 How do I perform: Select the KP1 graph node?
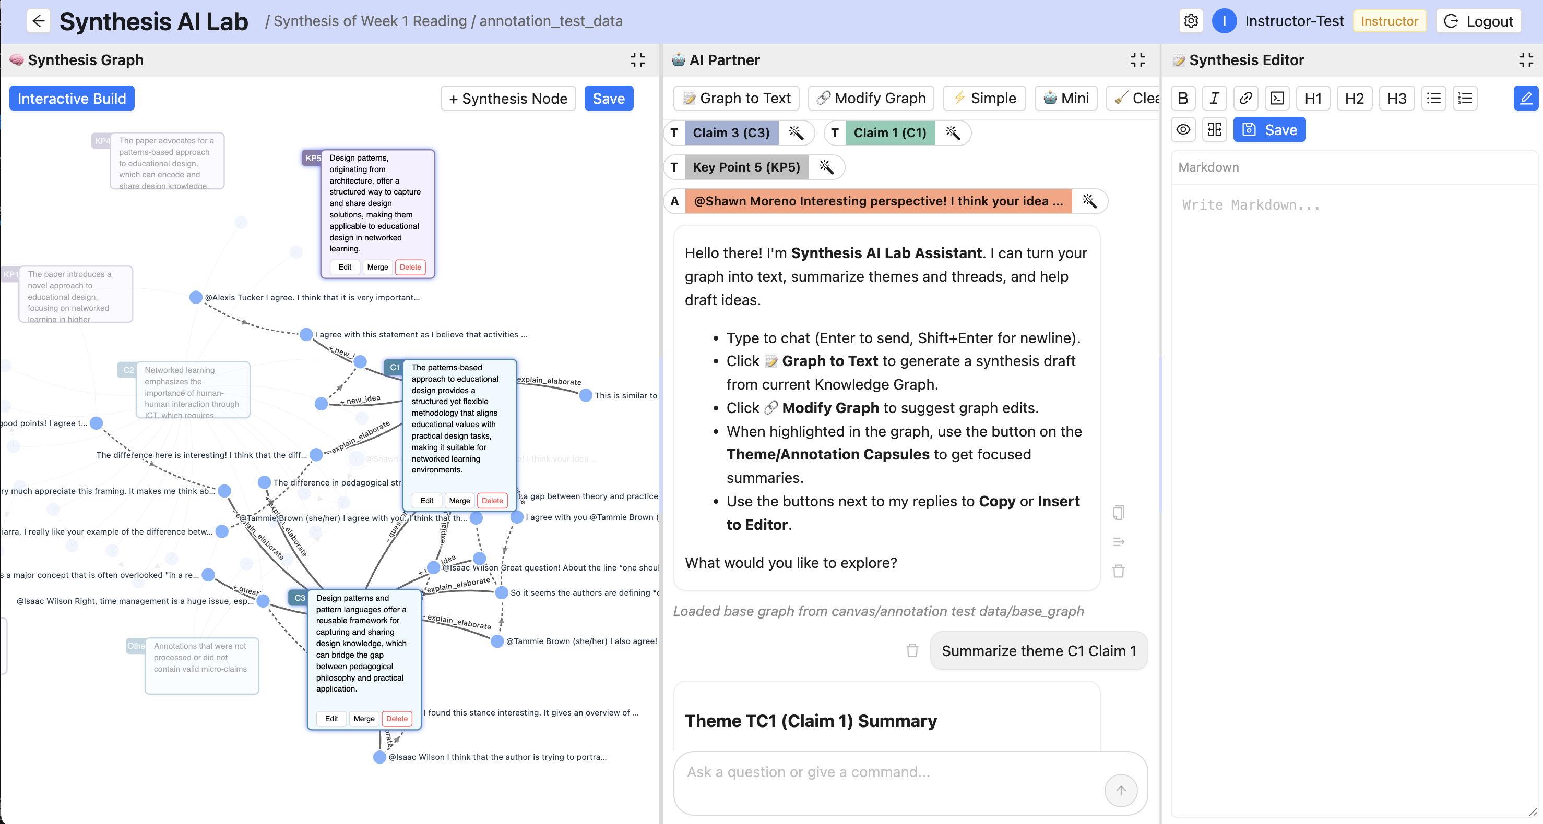coord(75,295)
